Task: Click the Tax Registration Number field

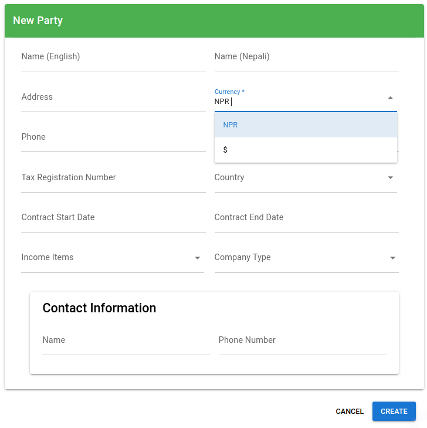Action: (x=113, y=178)
